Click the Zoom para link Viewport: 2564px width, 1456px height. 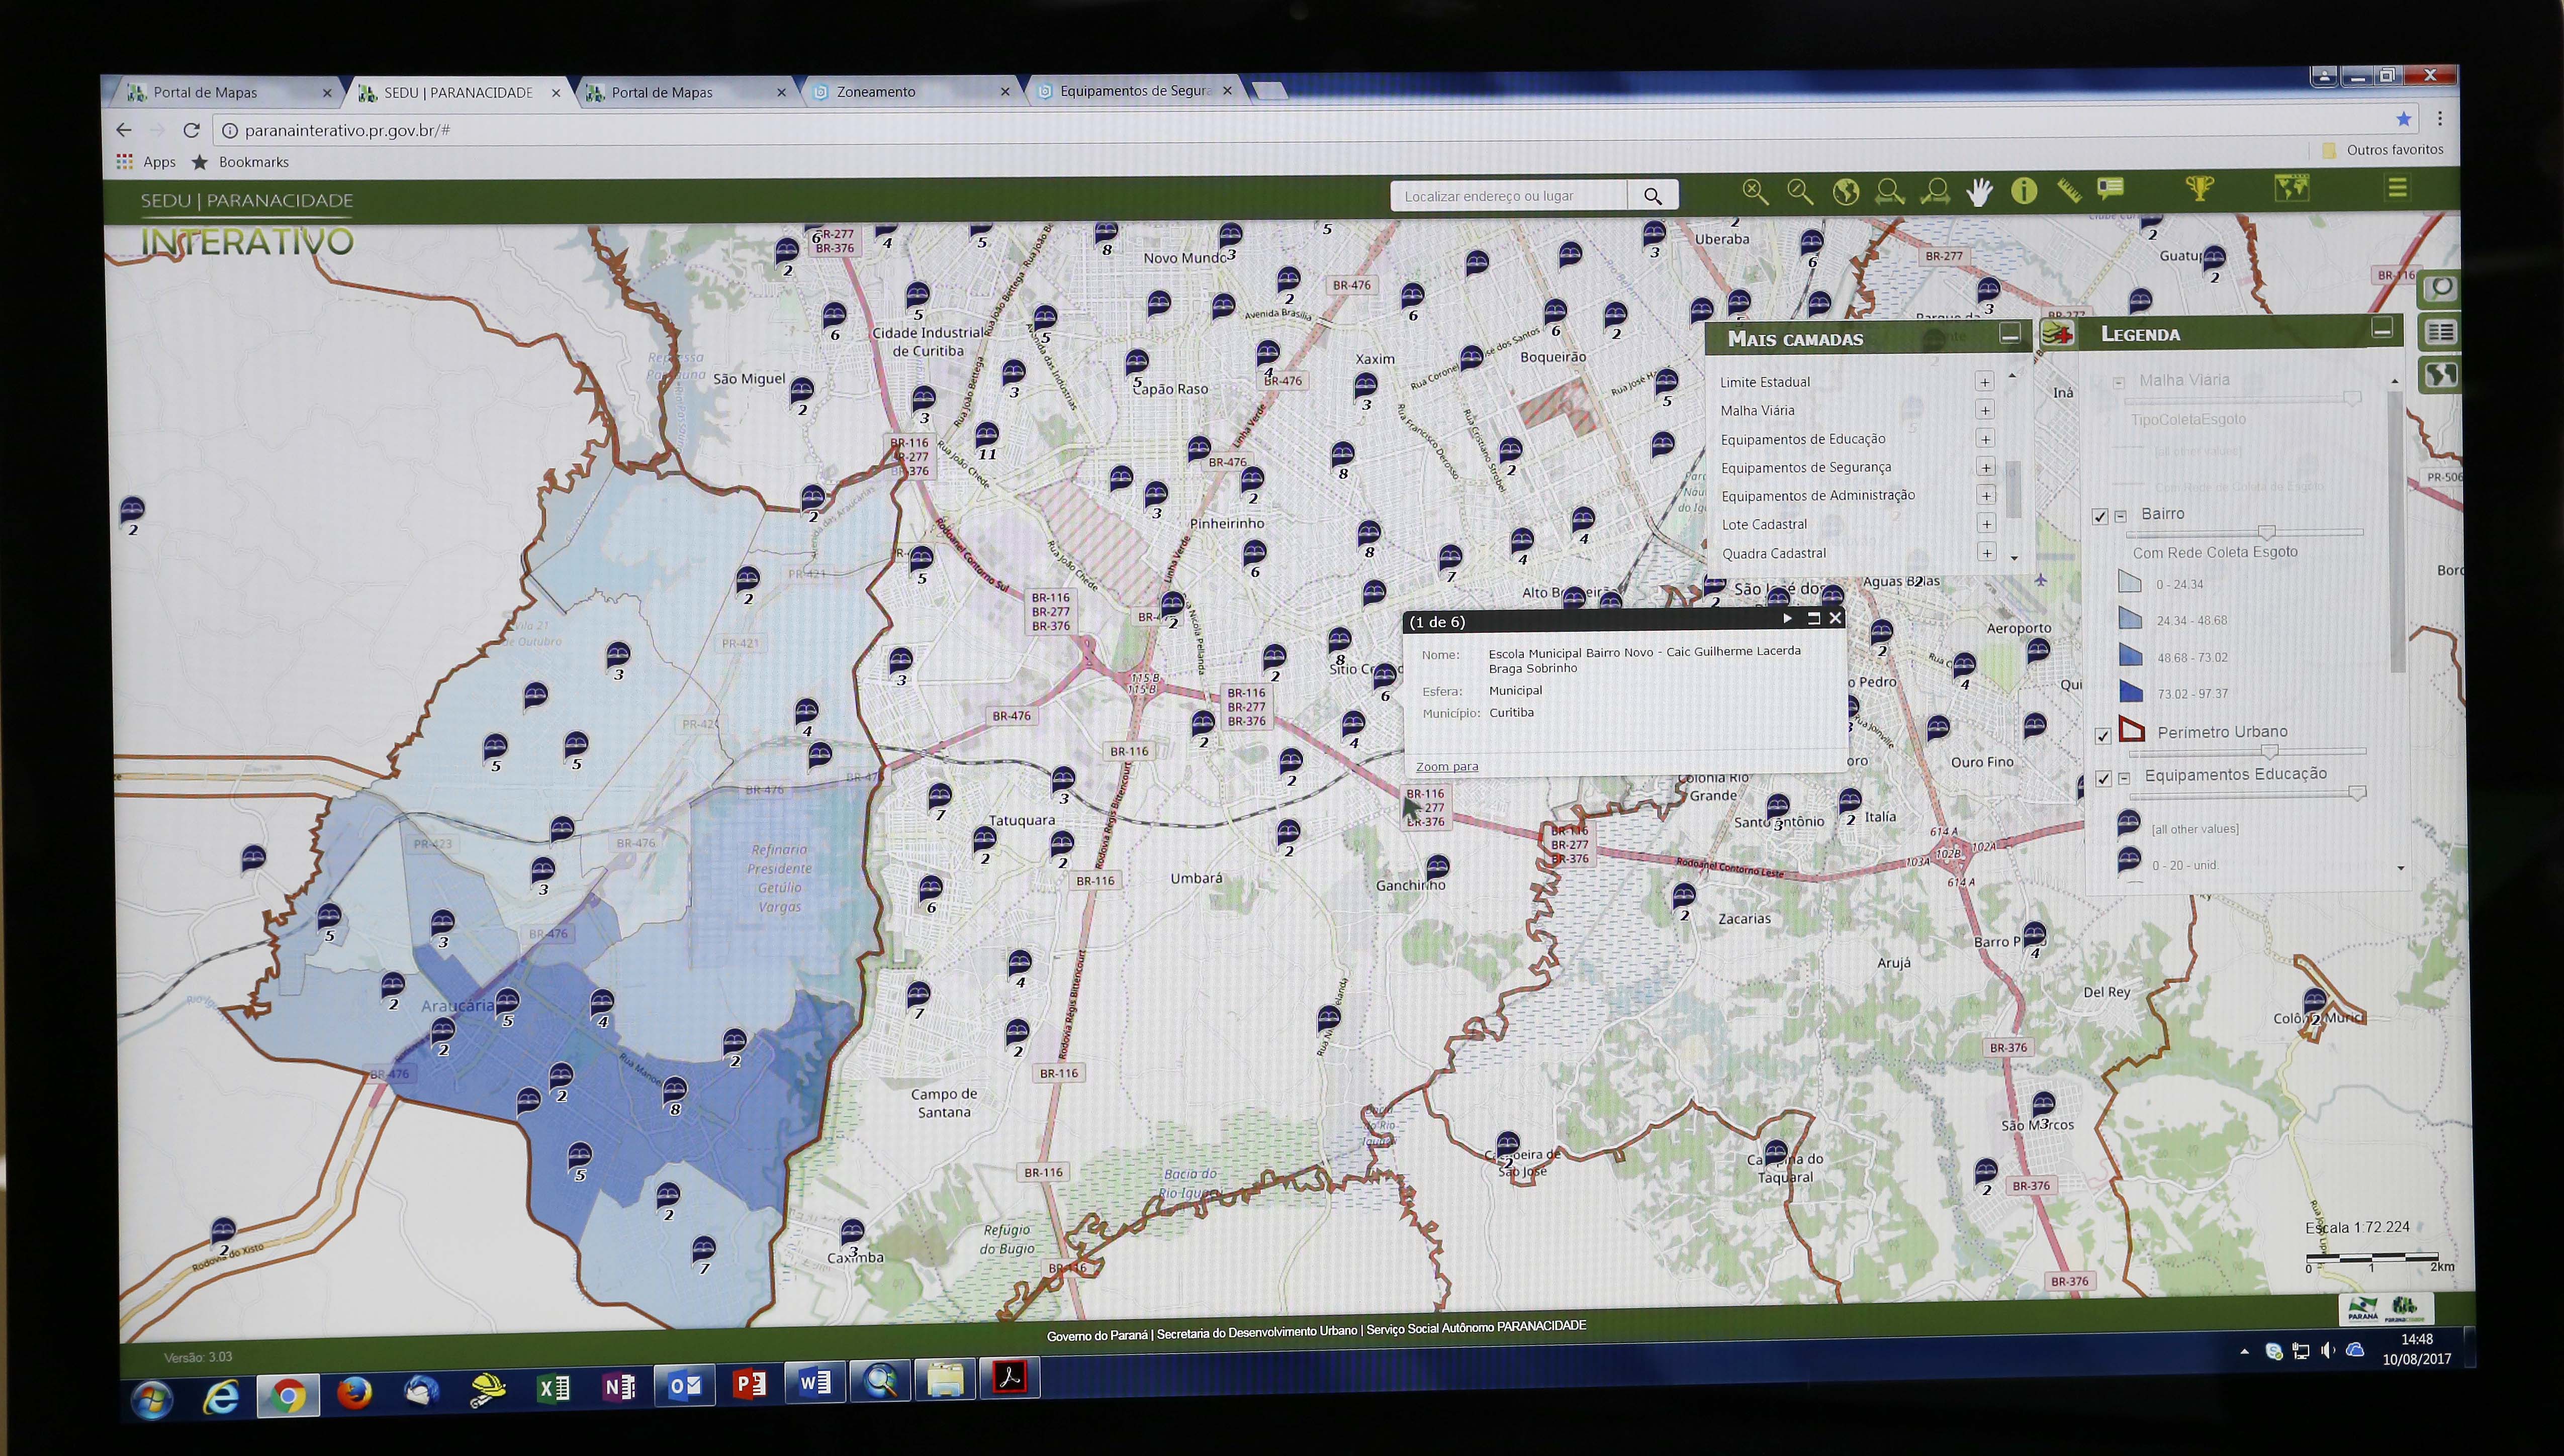pos(1446,767)
